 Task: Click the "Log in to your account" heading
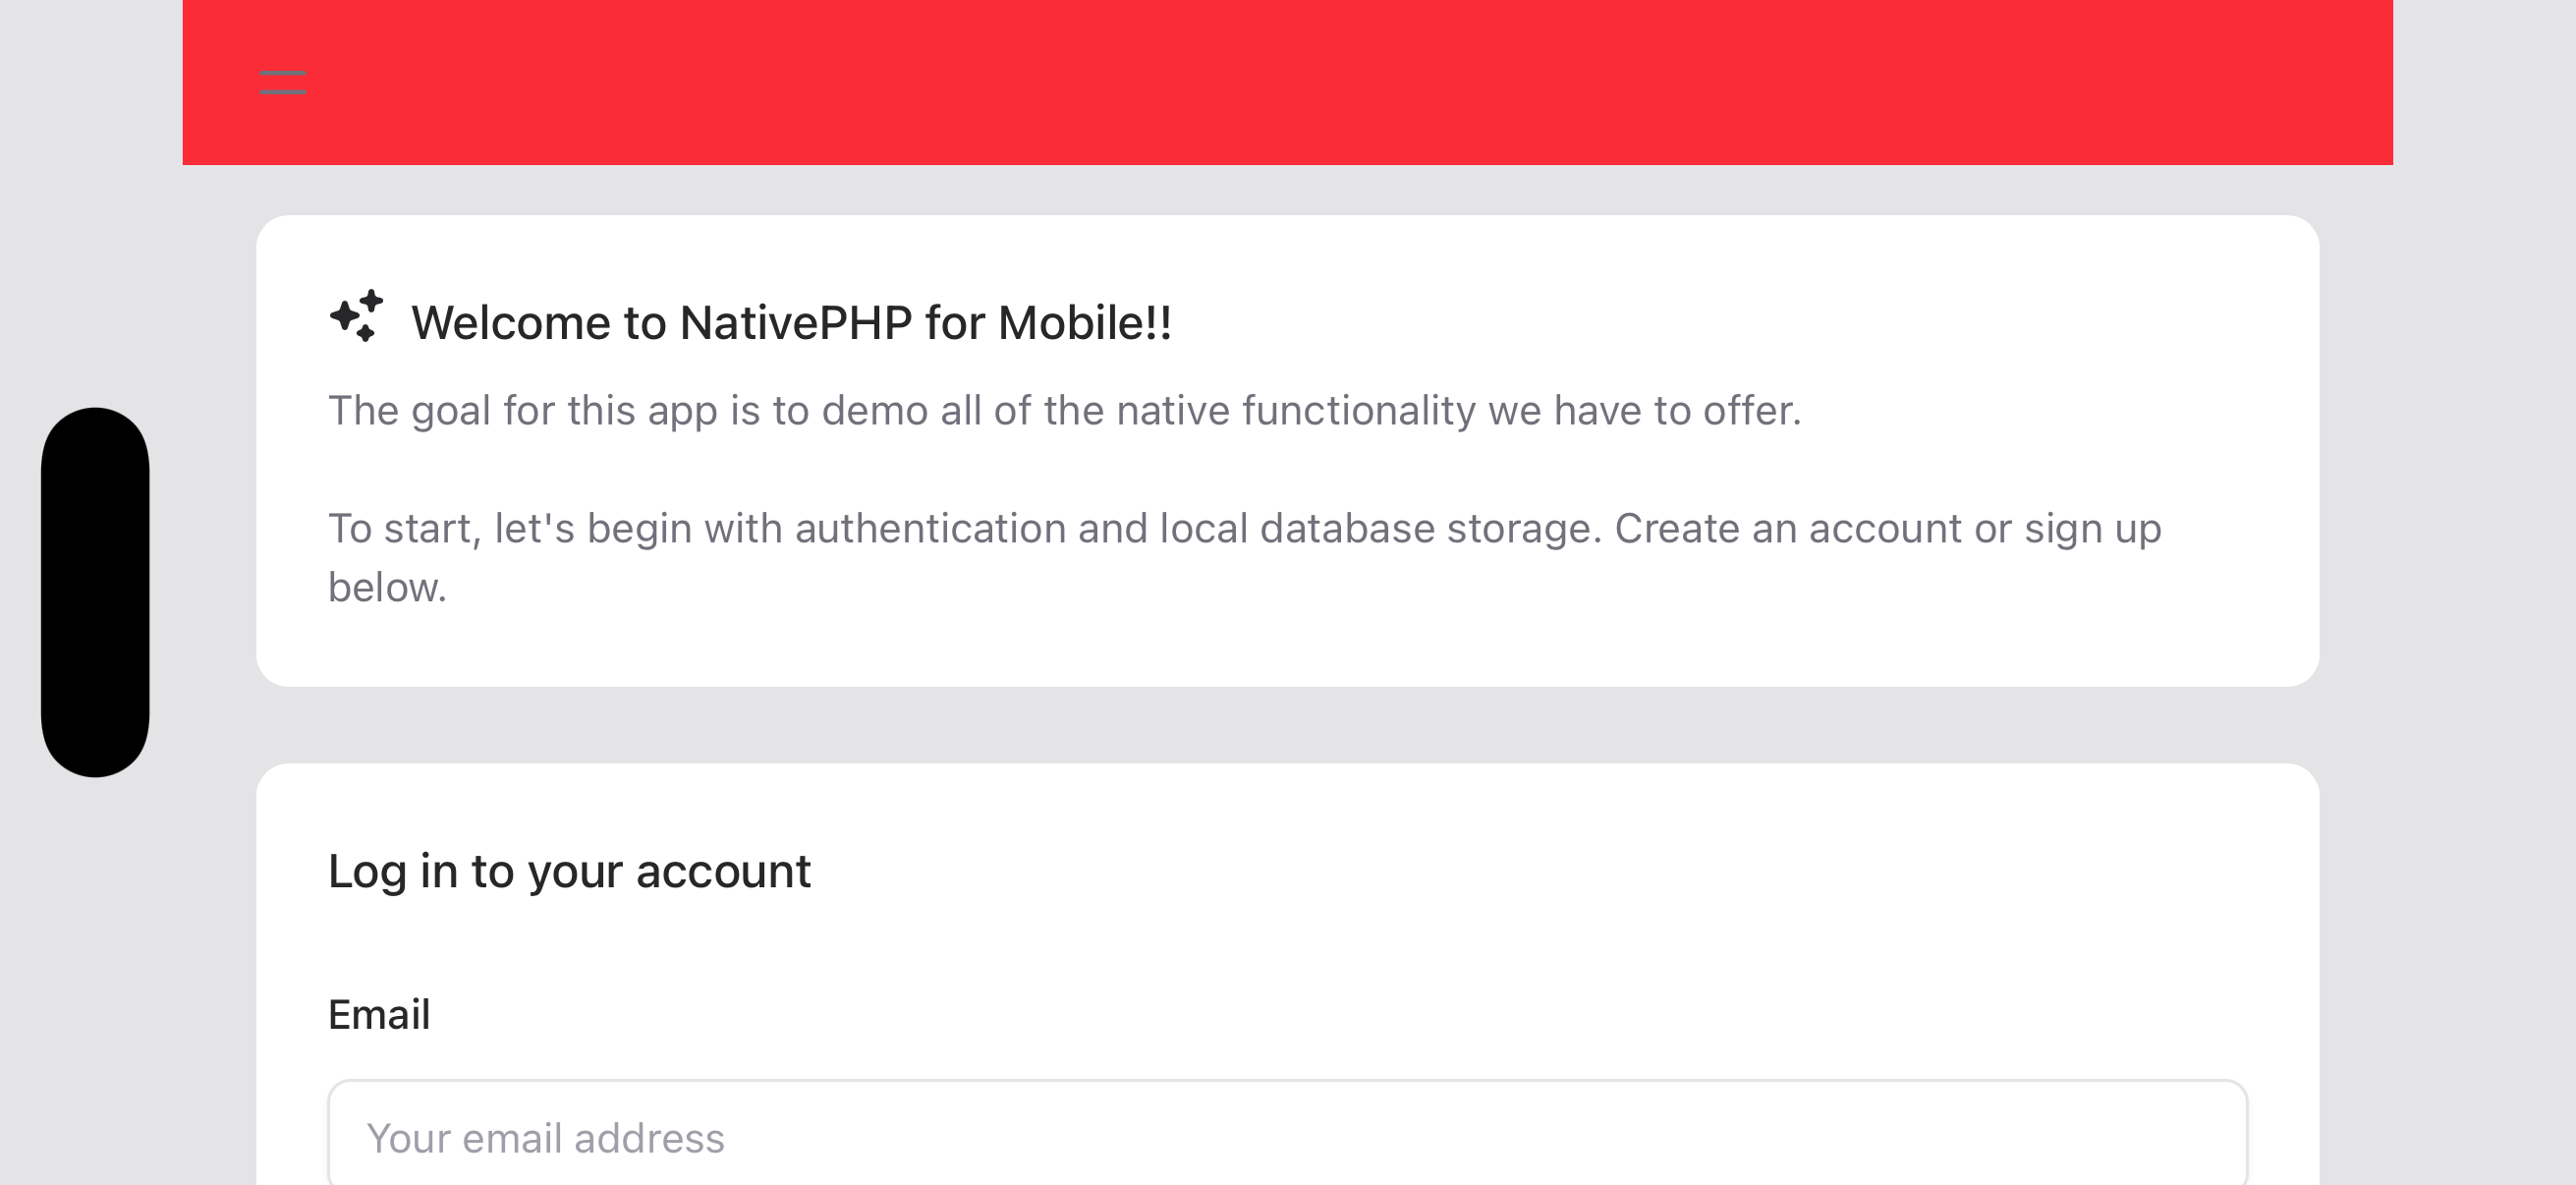coord(569,871)
